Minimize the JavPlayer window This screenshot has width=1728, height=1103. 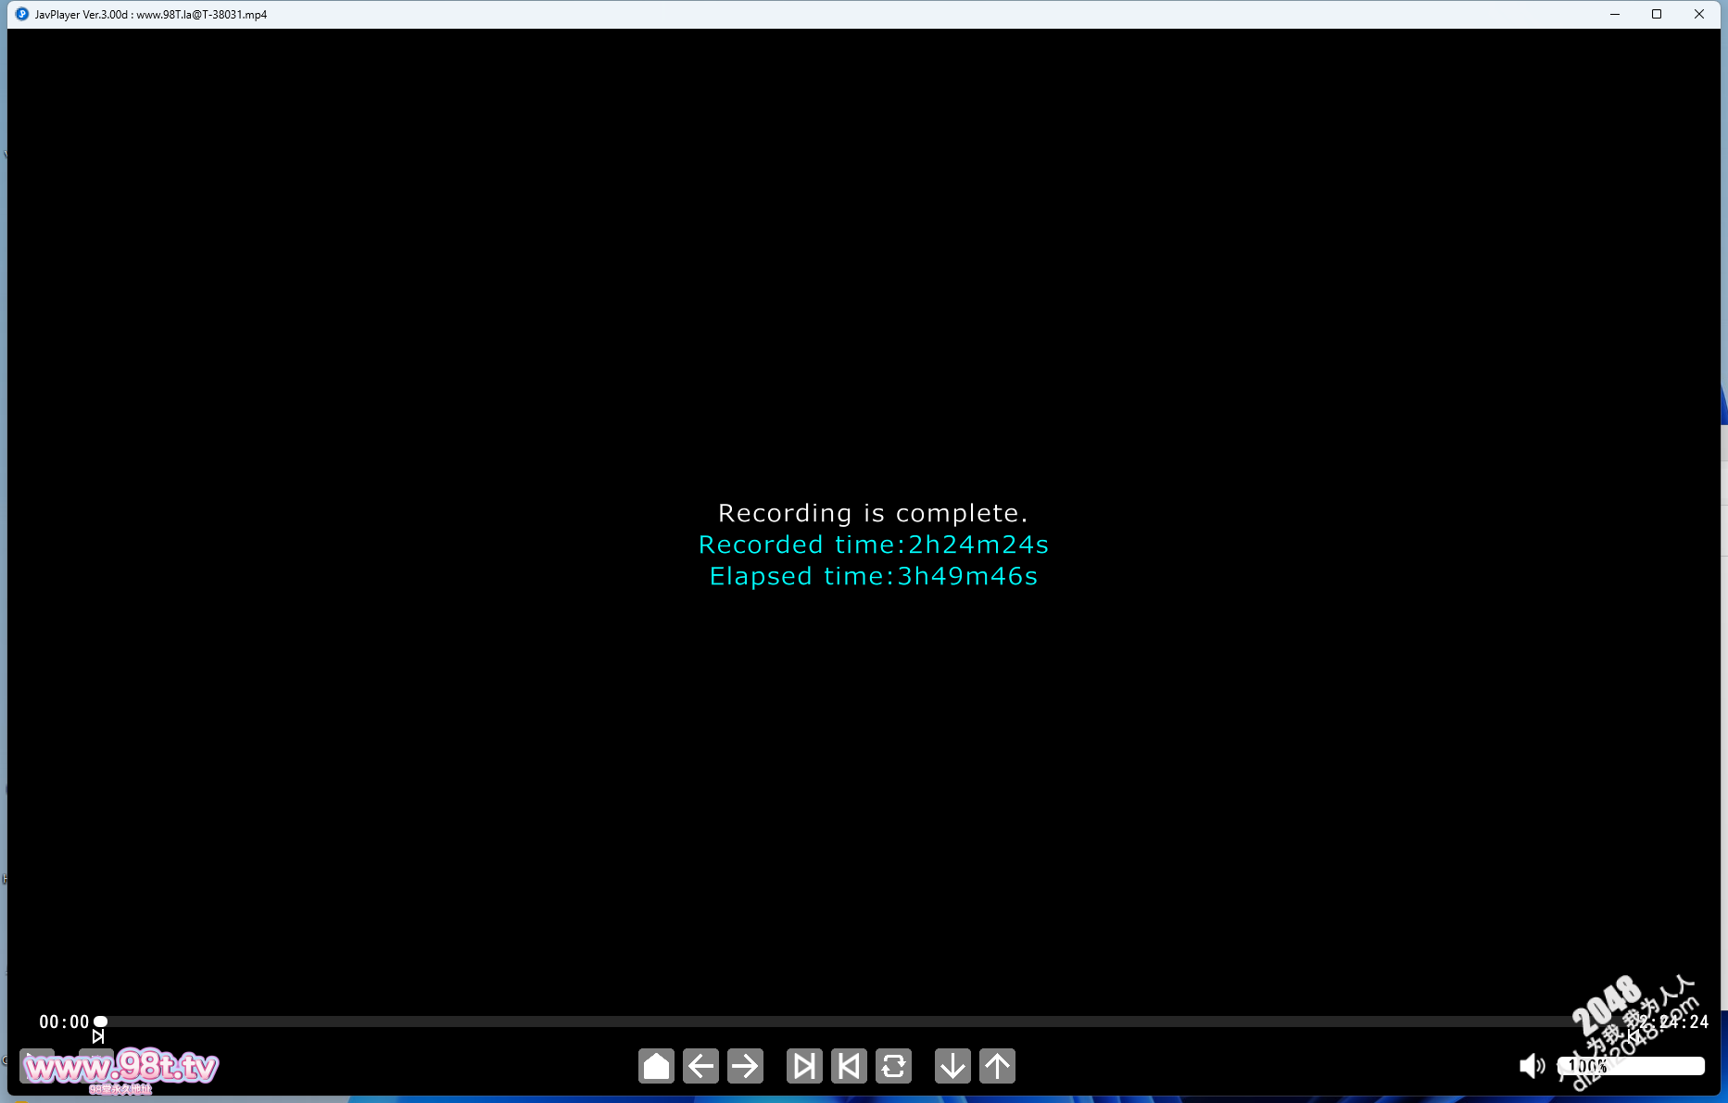coord(1615,14)
